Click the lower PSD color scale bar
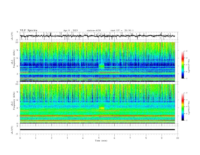200x155 pixels. click(183, 107)
